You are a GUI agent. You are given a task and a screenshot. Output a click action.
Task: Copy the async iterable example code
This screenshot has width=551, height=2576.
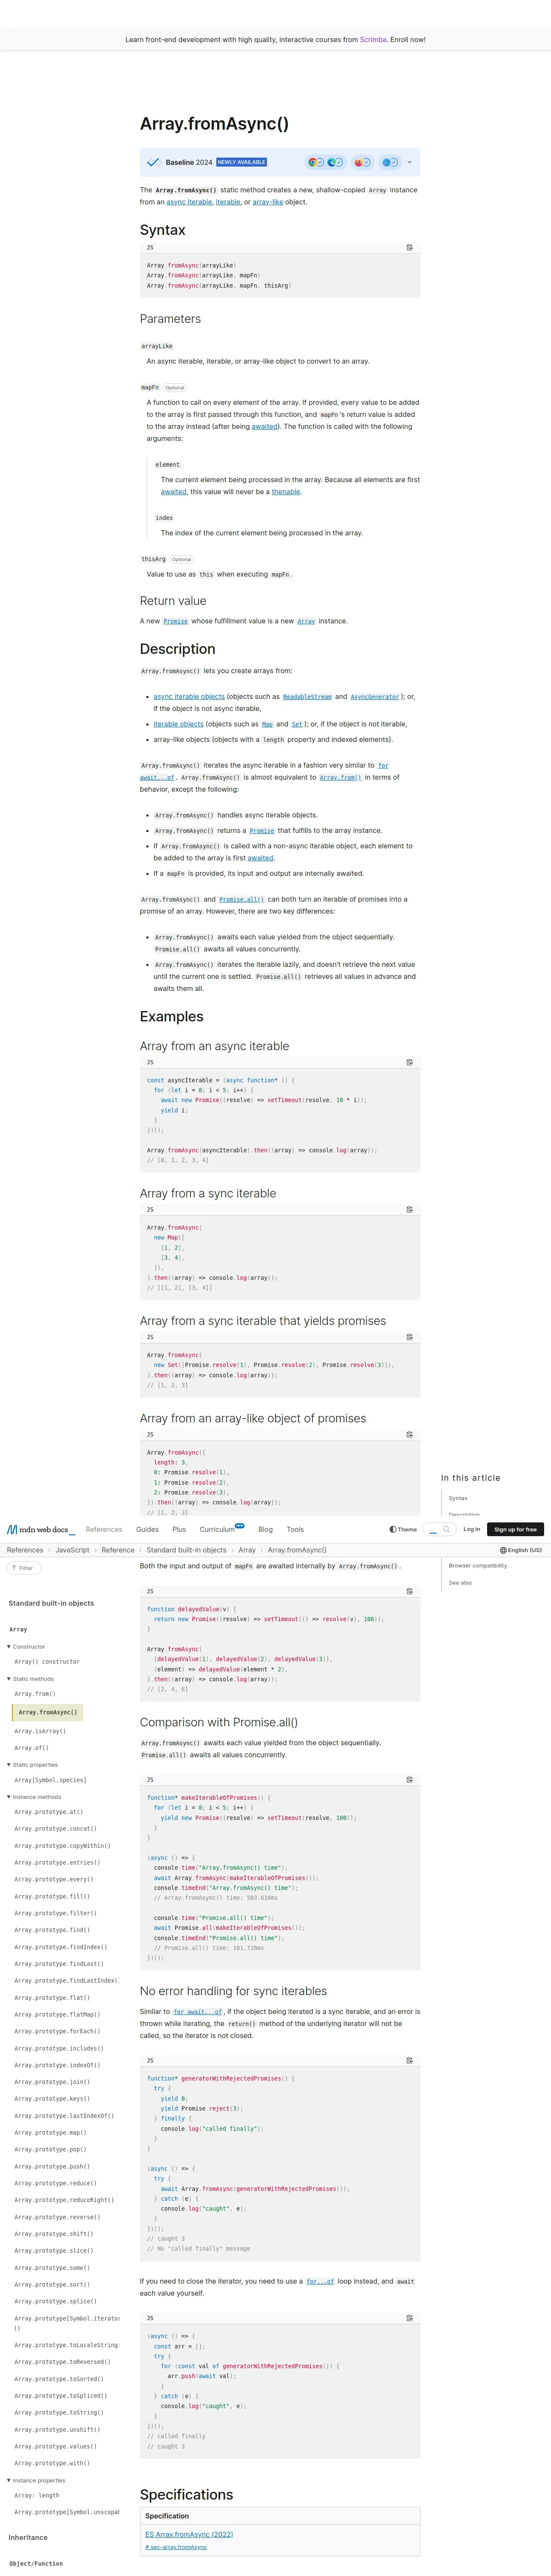[x=409, y=1062]
